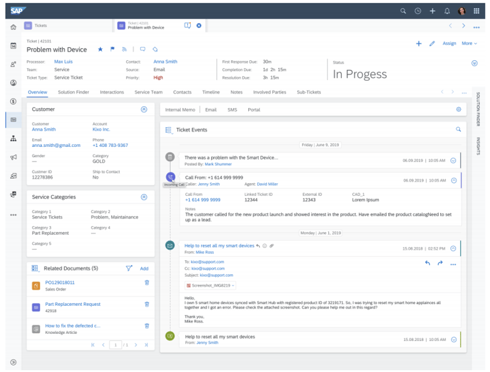Screen dimensions: 490x372
Task: Collapse the Customer card
Action: (144, 109)
